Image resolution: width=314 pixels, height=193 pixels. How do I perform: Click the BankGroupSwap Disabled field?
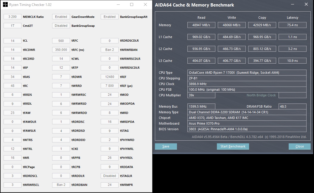(x=61, y=26)
